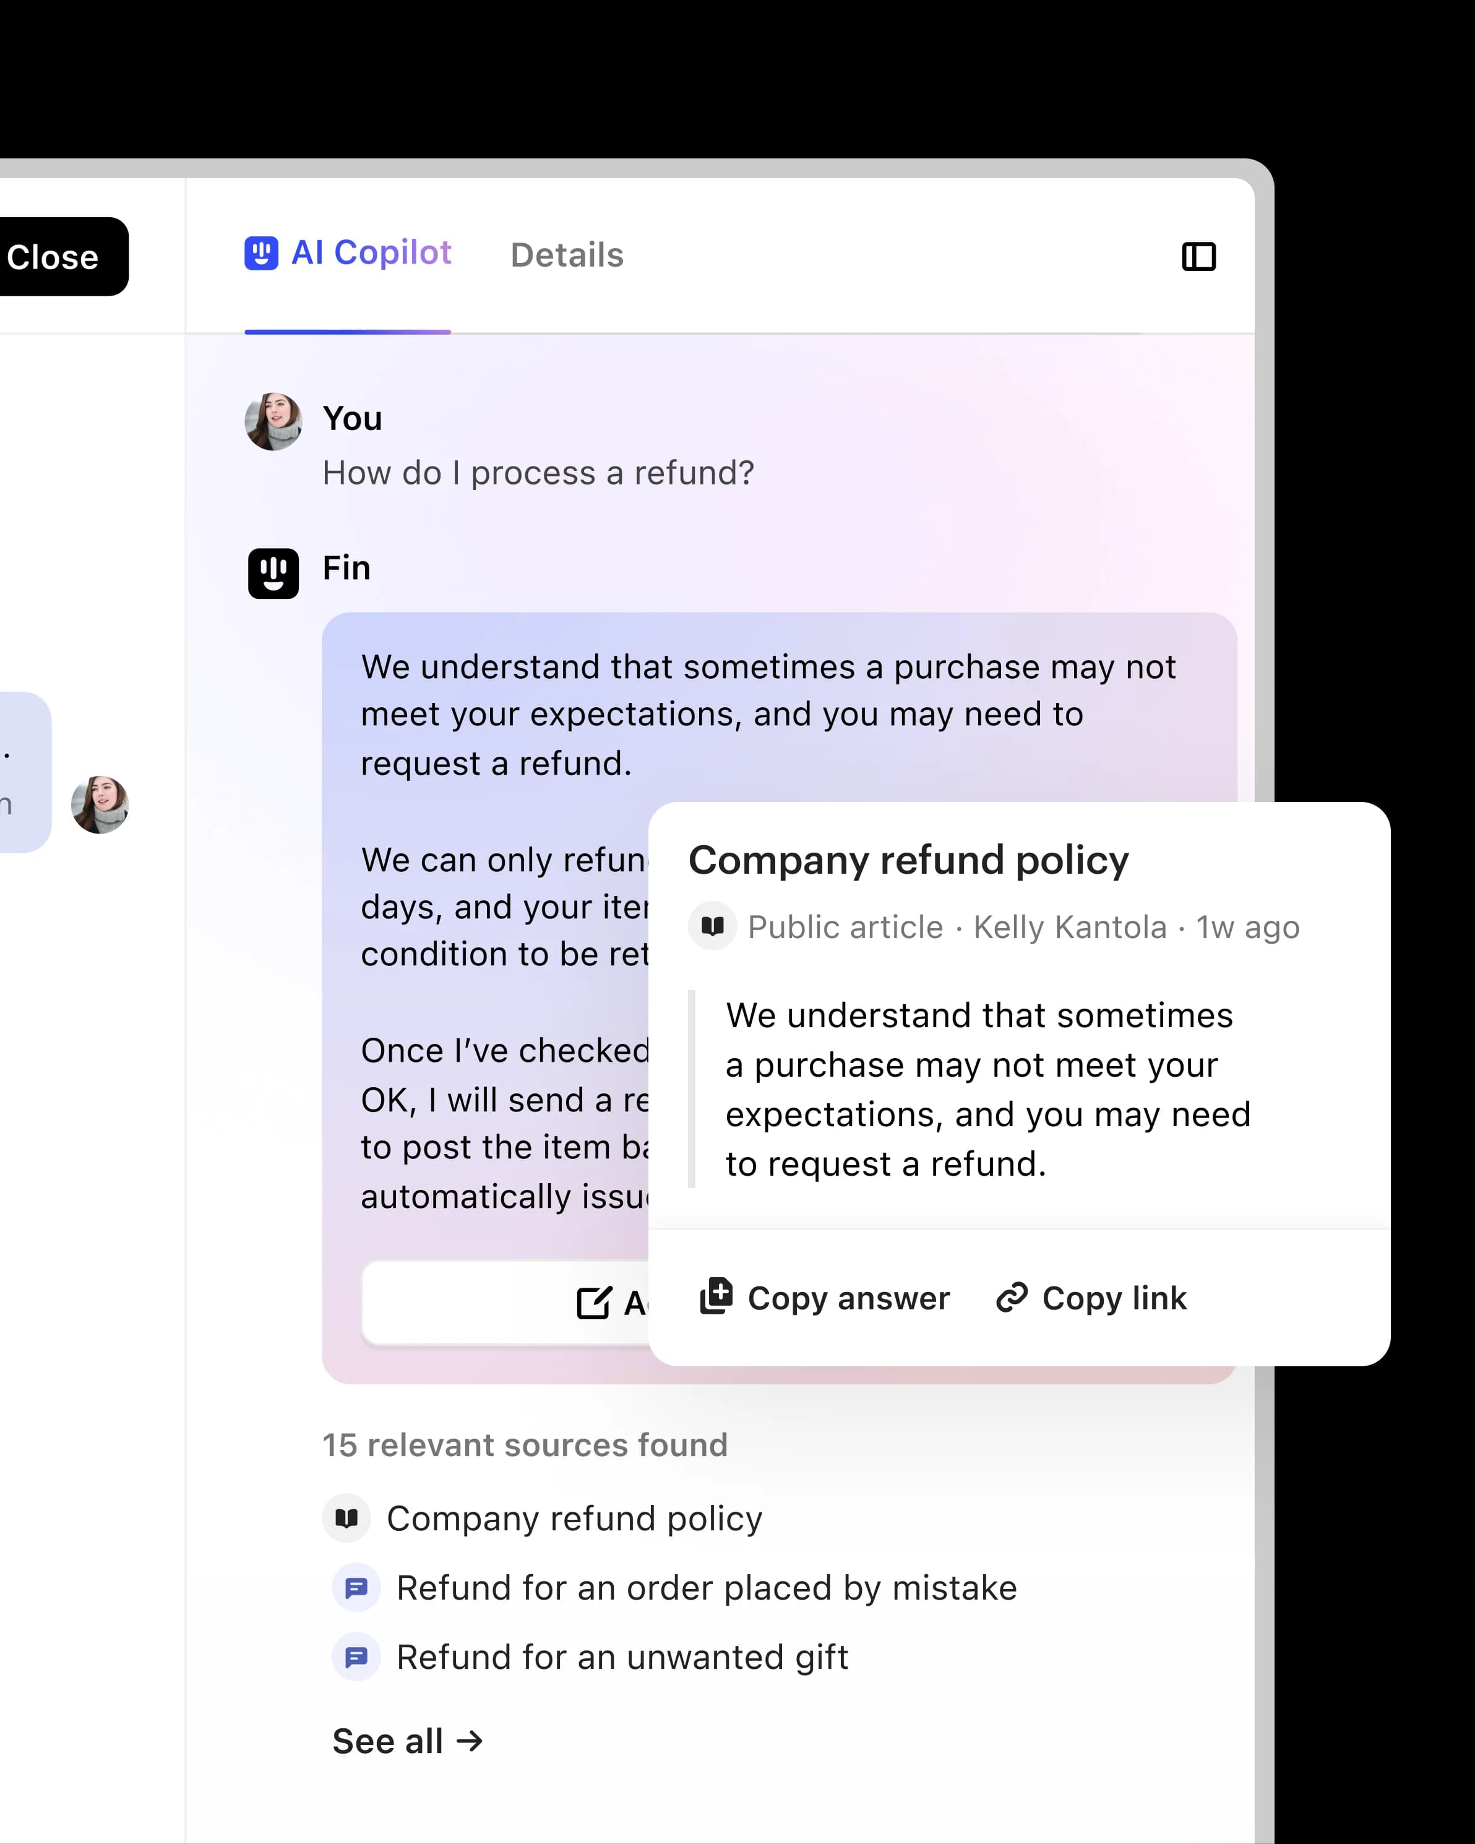Click the Close button

tap(60, 257)
